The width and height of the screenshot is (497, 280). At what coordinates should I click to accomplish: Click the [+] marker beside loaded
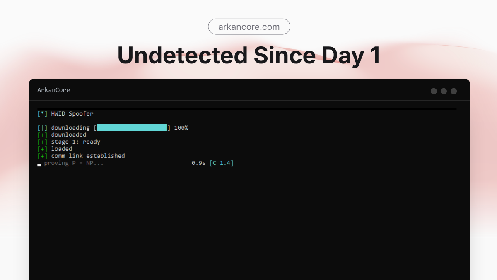pyautogui.click(x=42, y=149)
